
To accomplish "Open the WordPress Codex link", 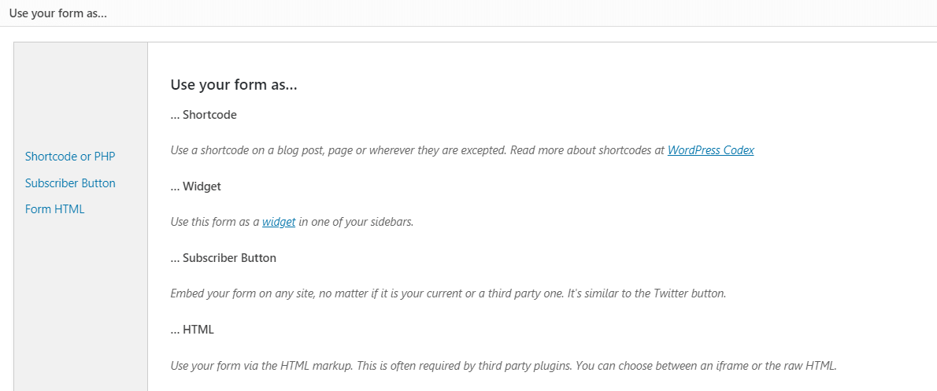I will (710, 150).
